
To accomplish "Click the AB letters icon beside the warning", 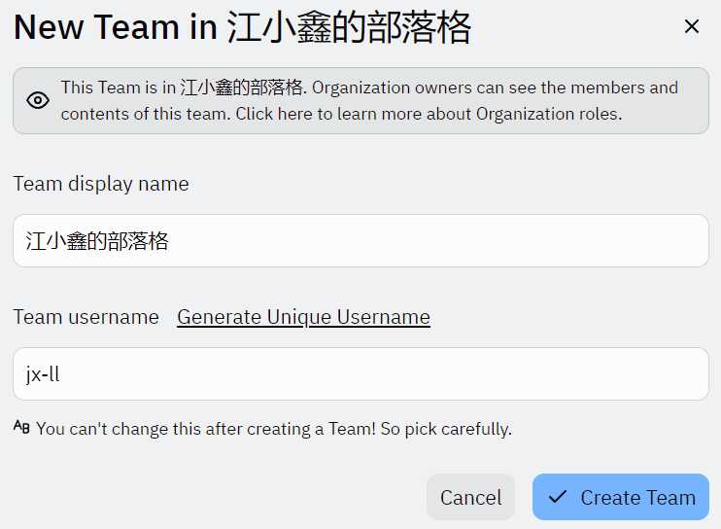I will tap(21, 427).
